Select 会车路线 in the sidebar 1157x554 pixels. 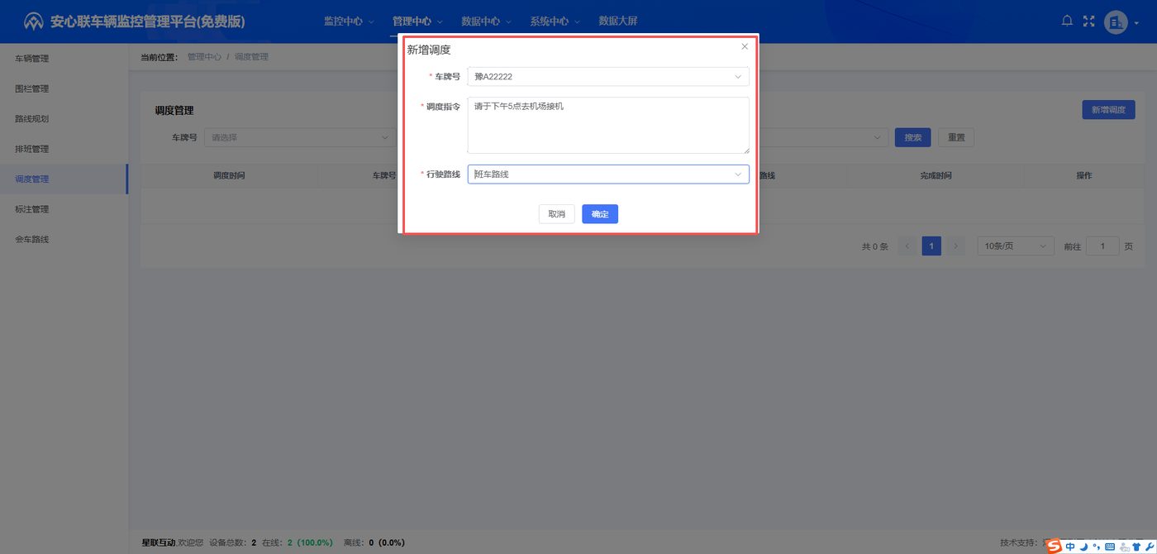pyautogui.click(x=64, y=239)
